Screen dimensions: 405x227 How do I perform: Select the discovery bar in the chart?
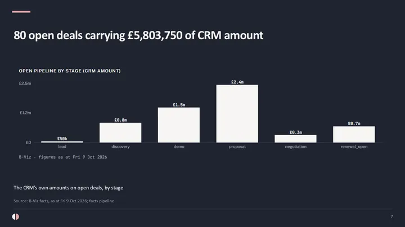coord(120,132)
